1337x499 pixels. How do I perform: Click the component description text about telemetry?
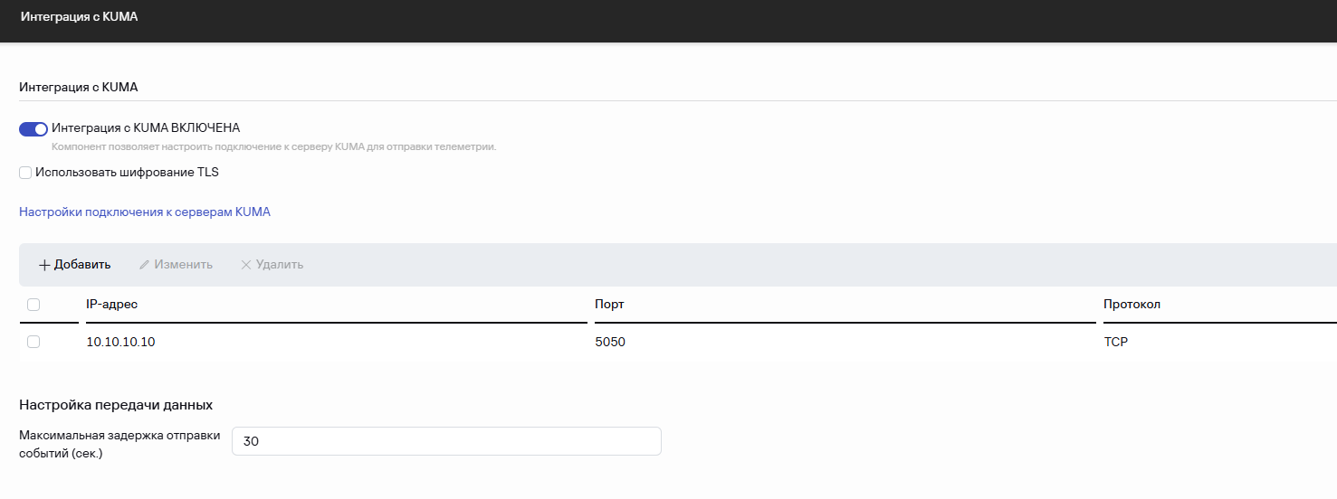[273, 146]
